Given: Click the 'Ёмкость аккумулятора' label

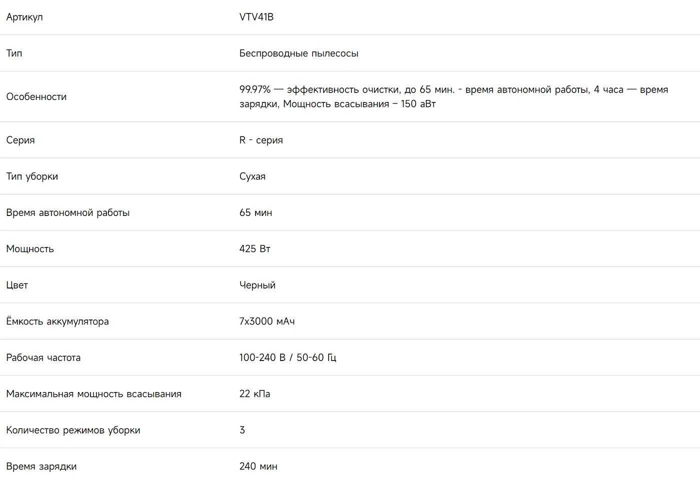Looking at the screenshot, I should 57,321.
